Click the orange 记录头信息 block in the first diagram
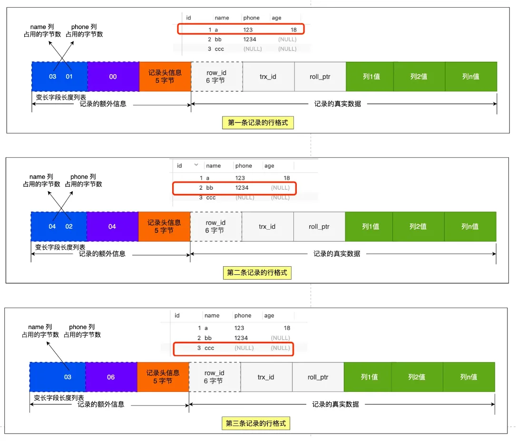This screenshot has width=517, height=446. (165, 77)
